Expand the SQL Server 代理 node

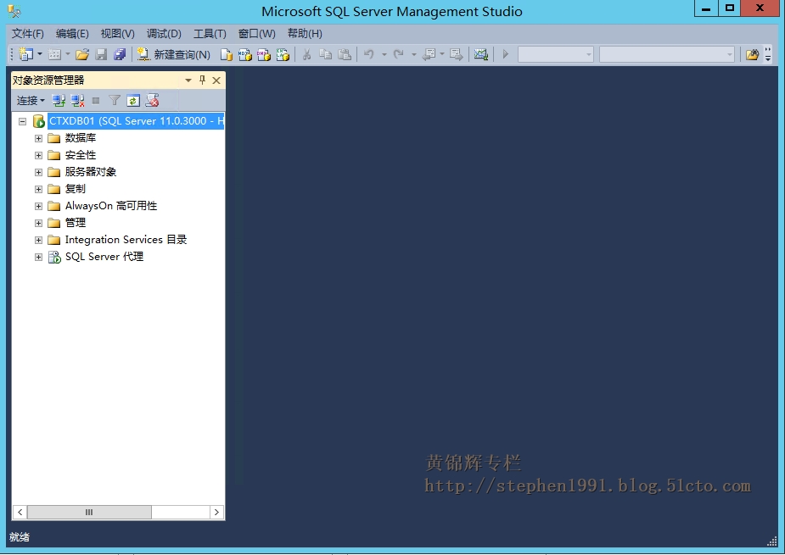pyautogui.click(x=38, y=257)
